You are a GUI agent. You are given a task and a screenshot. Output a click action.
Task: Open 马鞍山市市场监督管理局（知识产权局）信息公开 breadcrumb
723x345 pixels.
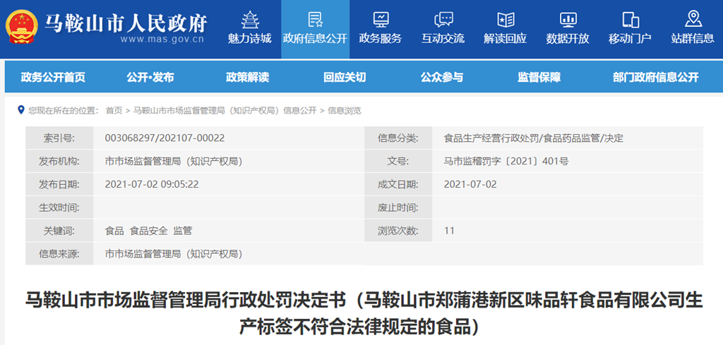click(225, 111)
